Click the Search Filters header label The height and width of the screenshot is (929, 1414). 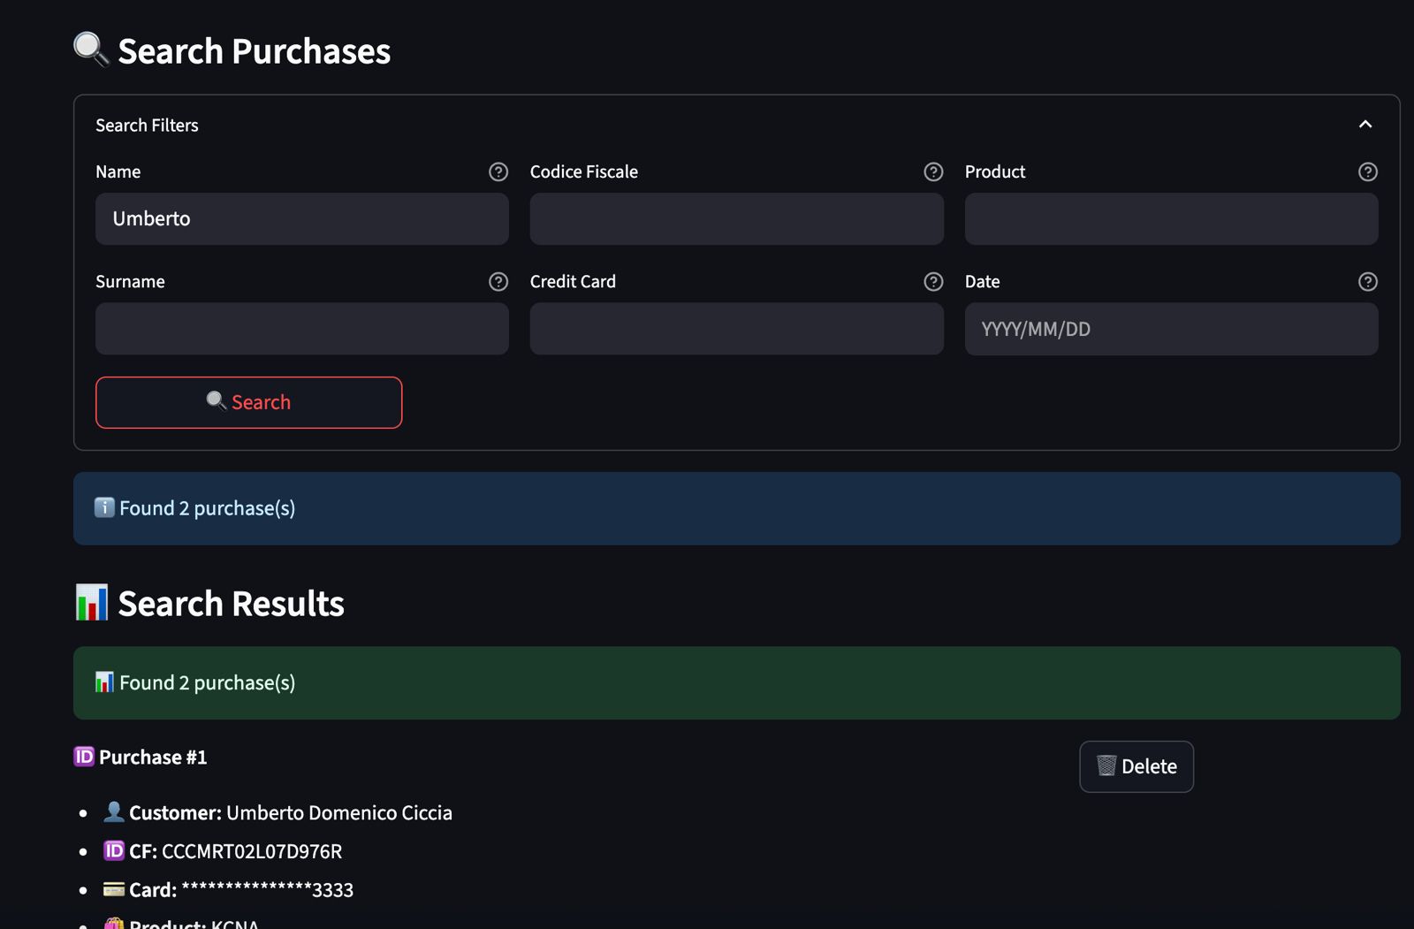[147, 126]
